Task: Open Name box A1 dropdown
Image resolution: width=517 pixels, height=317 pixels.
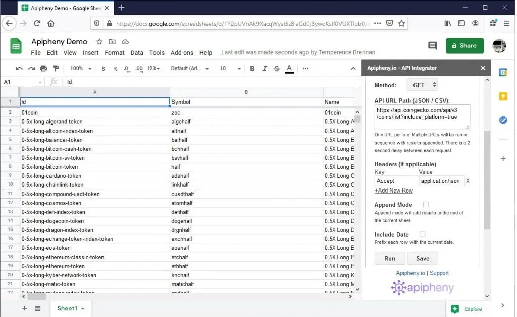Action: [40, 82]
